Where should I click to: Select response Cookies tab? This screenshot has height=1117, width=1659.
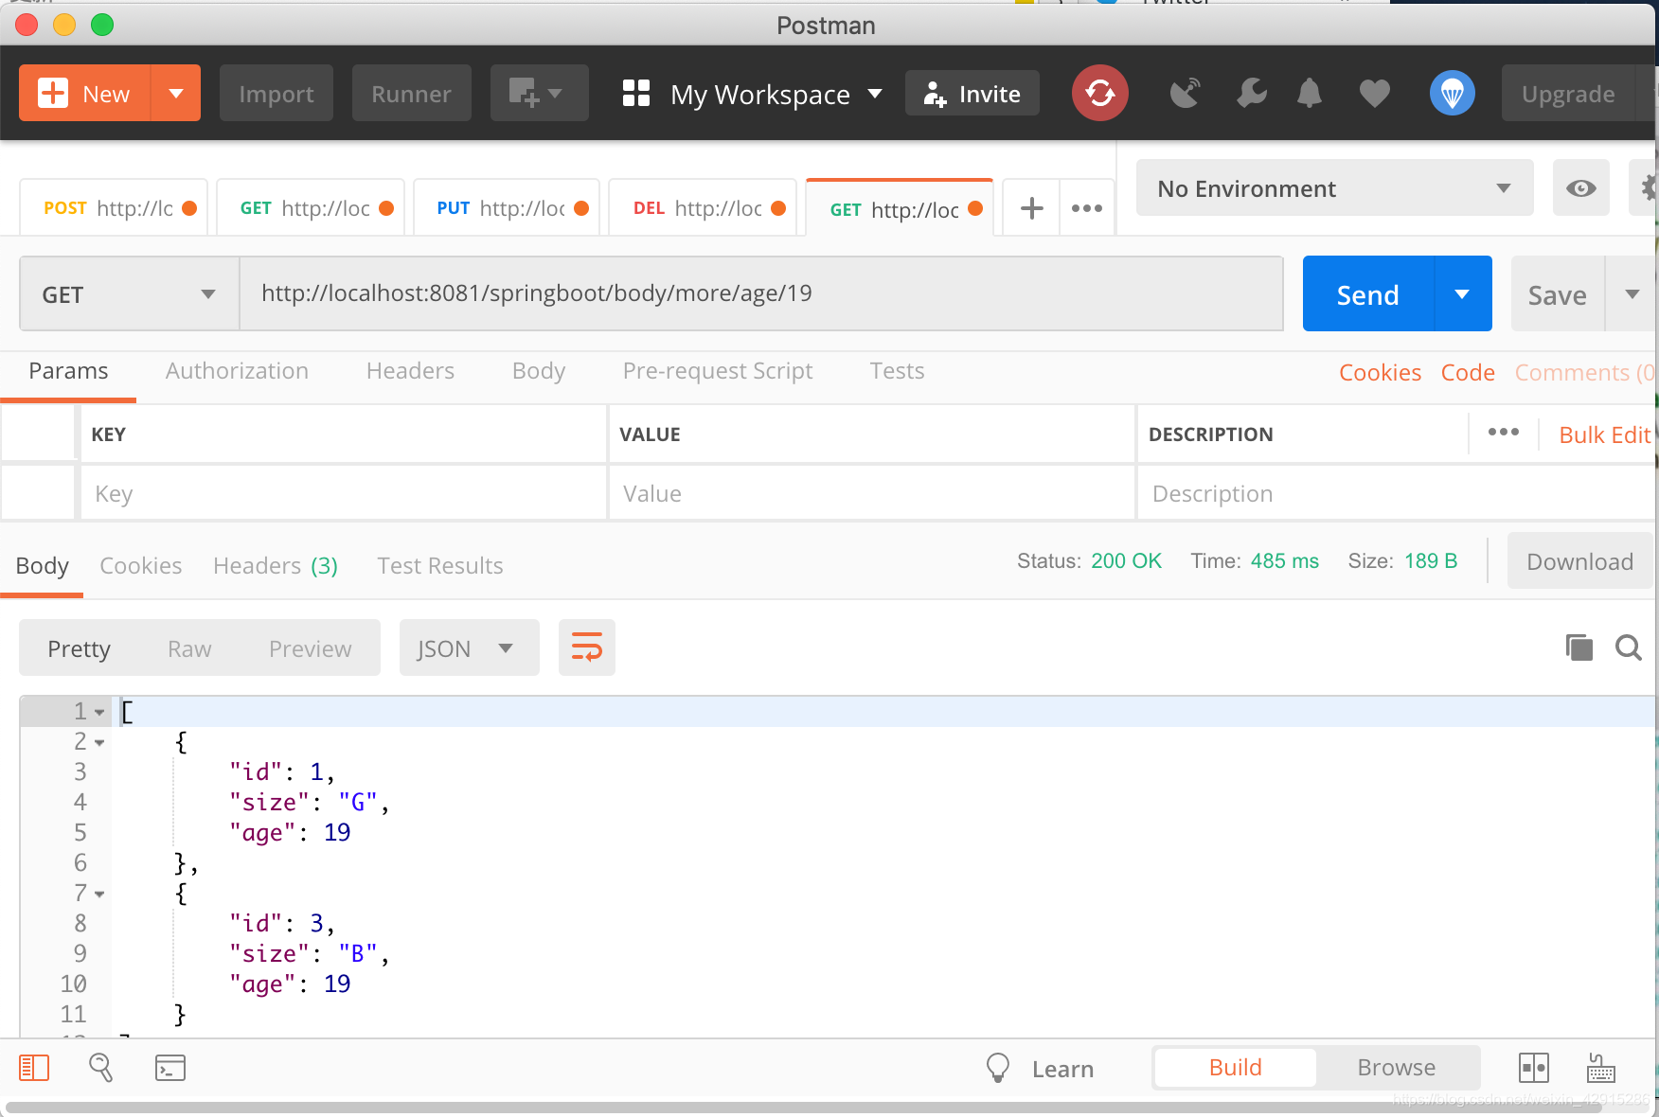[x=140, y=566]
